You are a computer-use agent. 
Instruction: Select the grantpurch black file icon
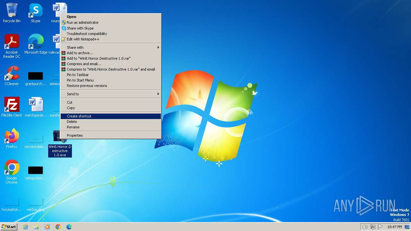coord(35,79)
